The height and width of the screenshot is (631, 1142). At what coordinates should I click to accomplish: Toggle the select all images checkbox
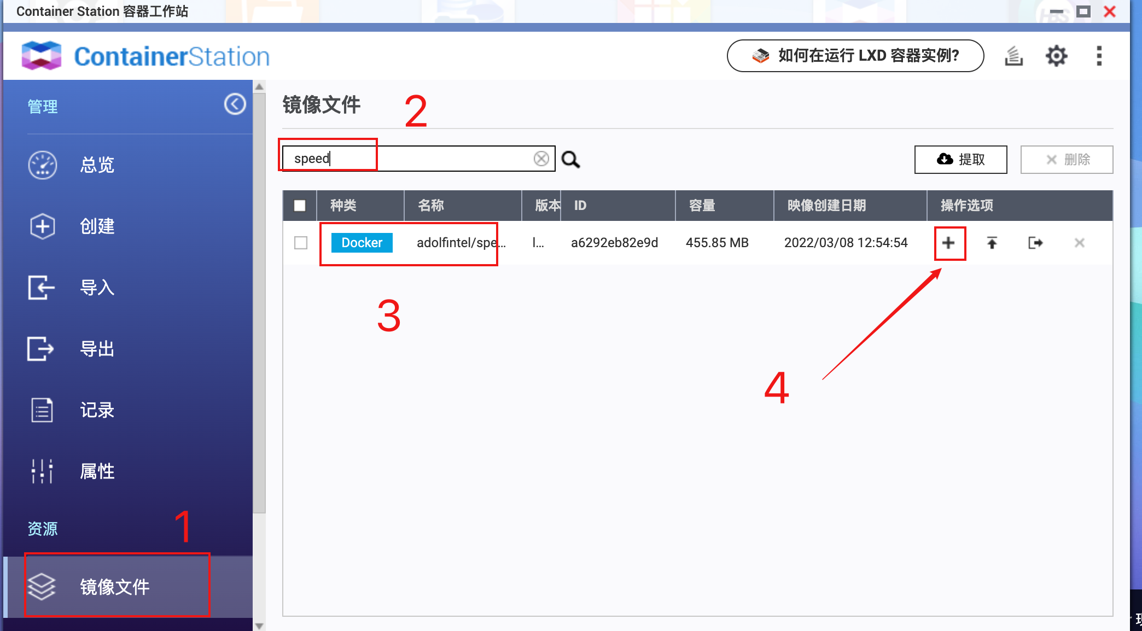(x=300, y=206)
